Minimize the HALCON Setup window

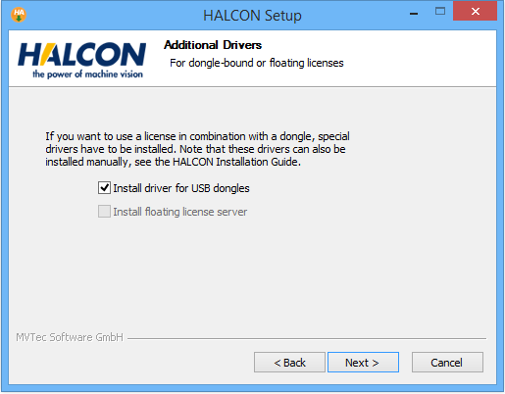pos(414,14)
